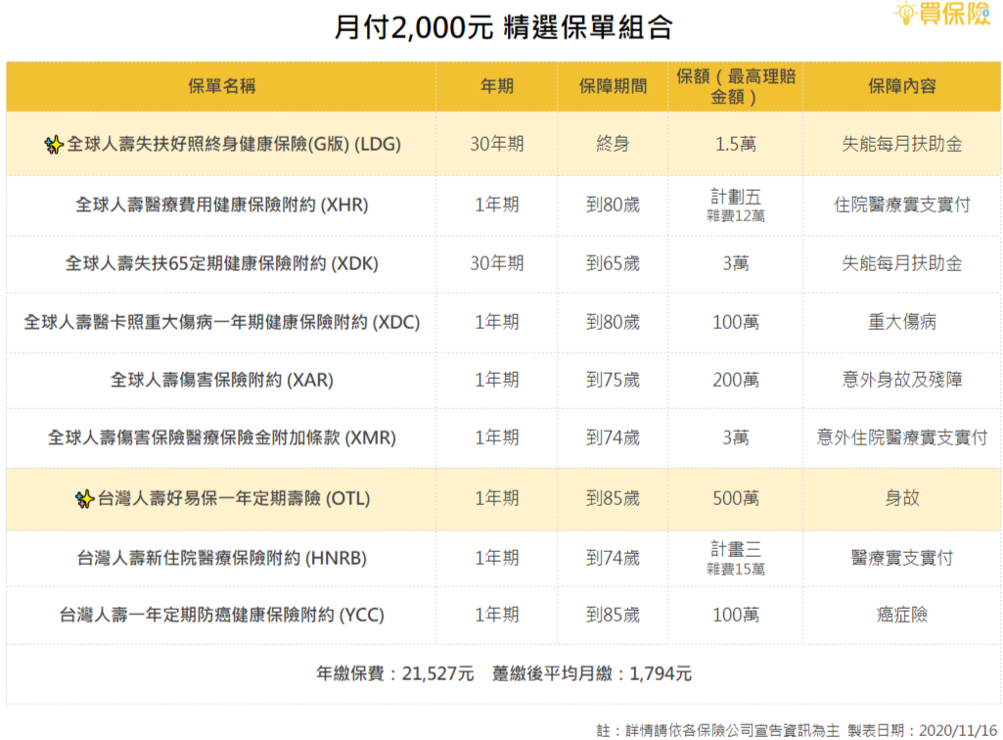
Task: Click the 到75歲 coverage period cell
Action: click(613, 380)
